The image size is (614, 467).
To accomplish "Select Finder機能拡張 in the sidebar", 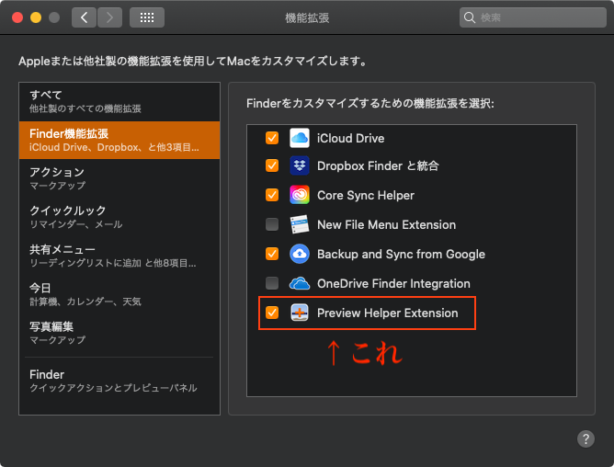I will coord(119,141).
